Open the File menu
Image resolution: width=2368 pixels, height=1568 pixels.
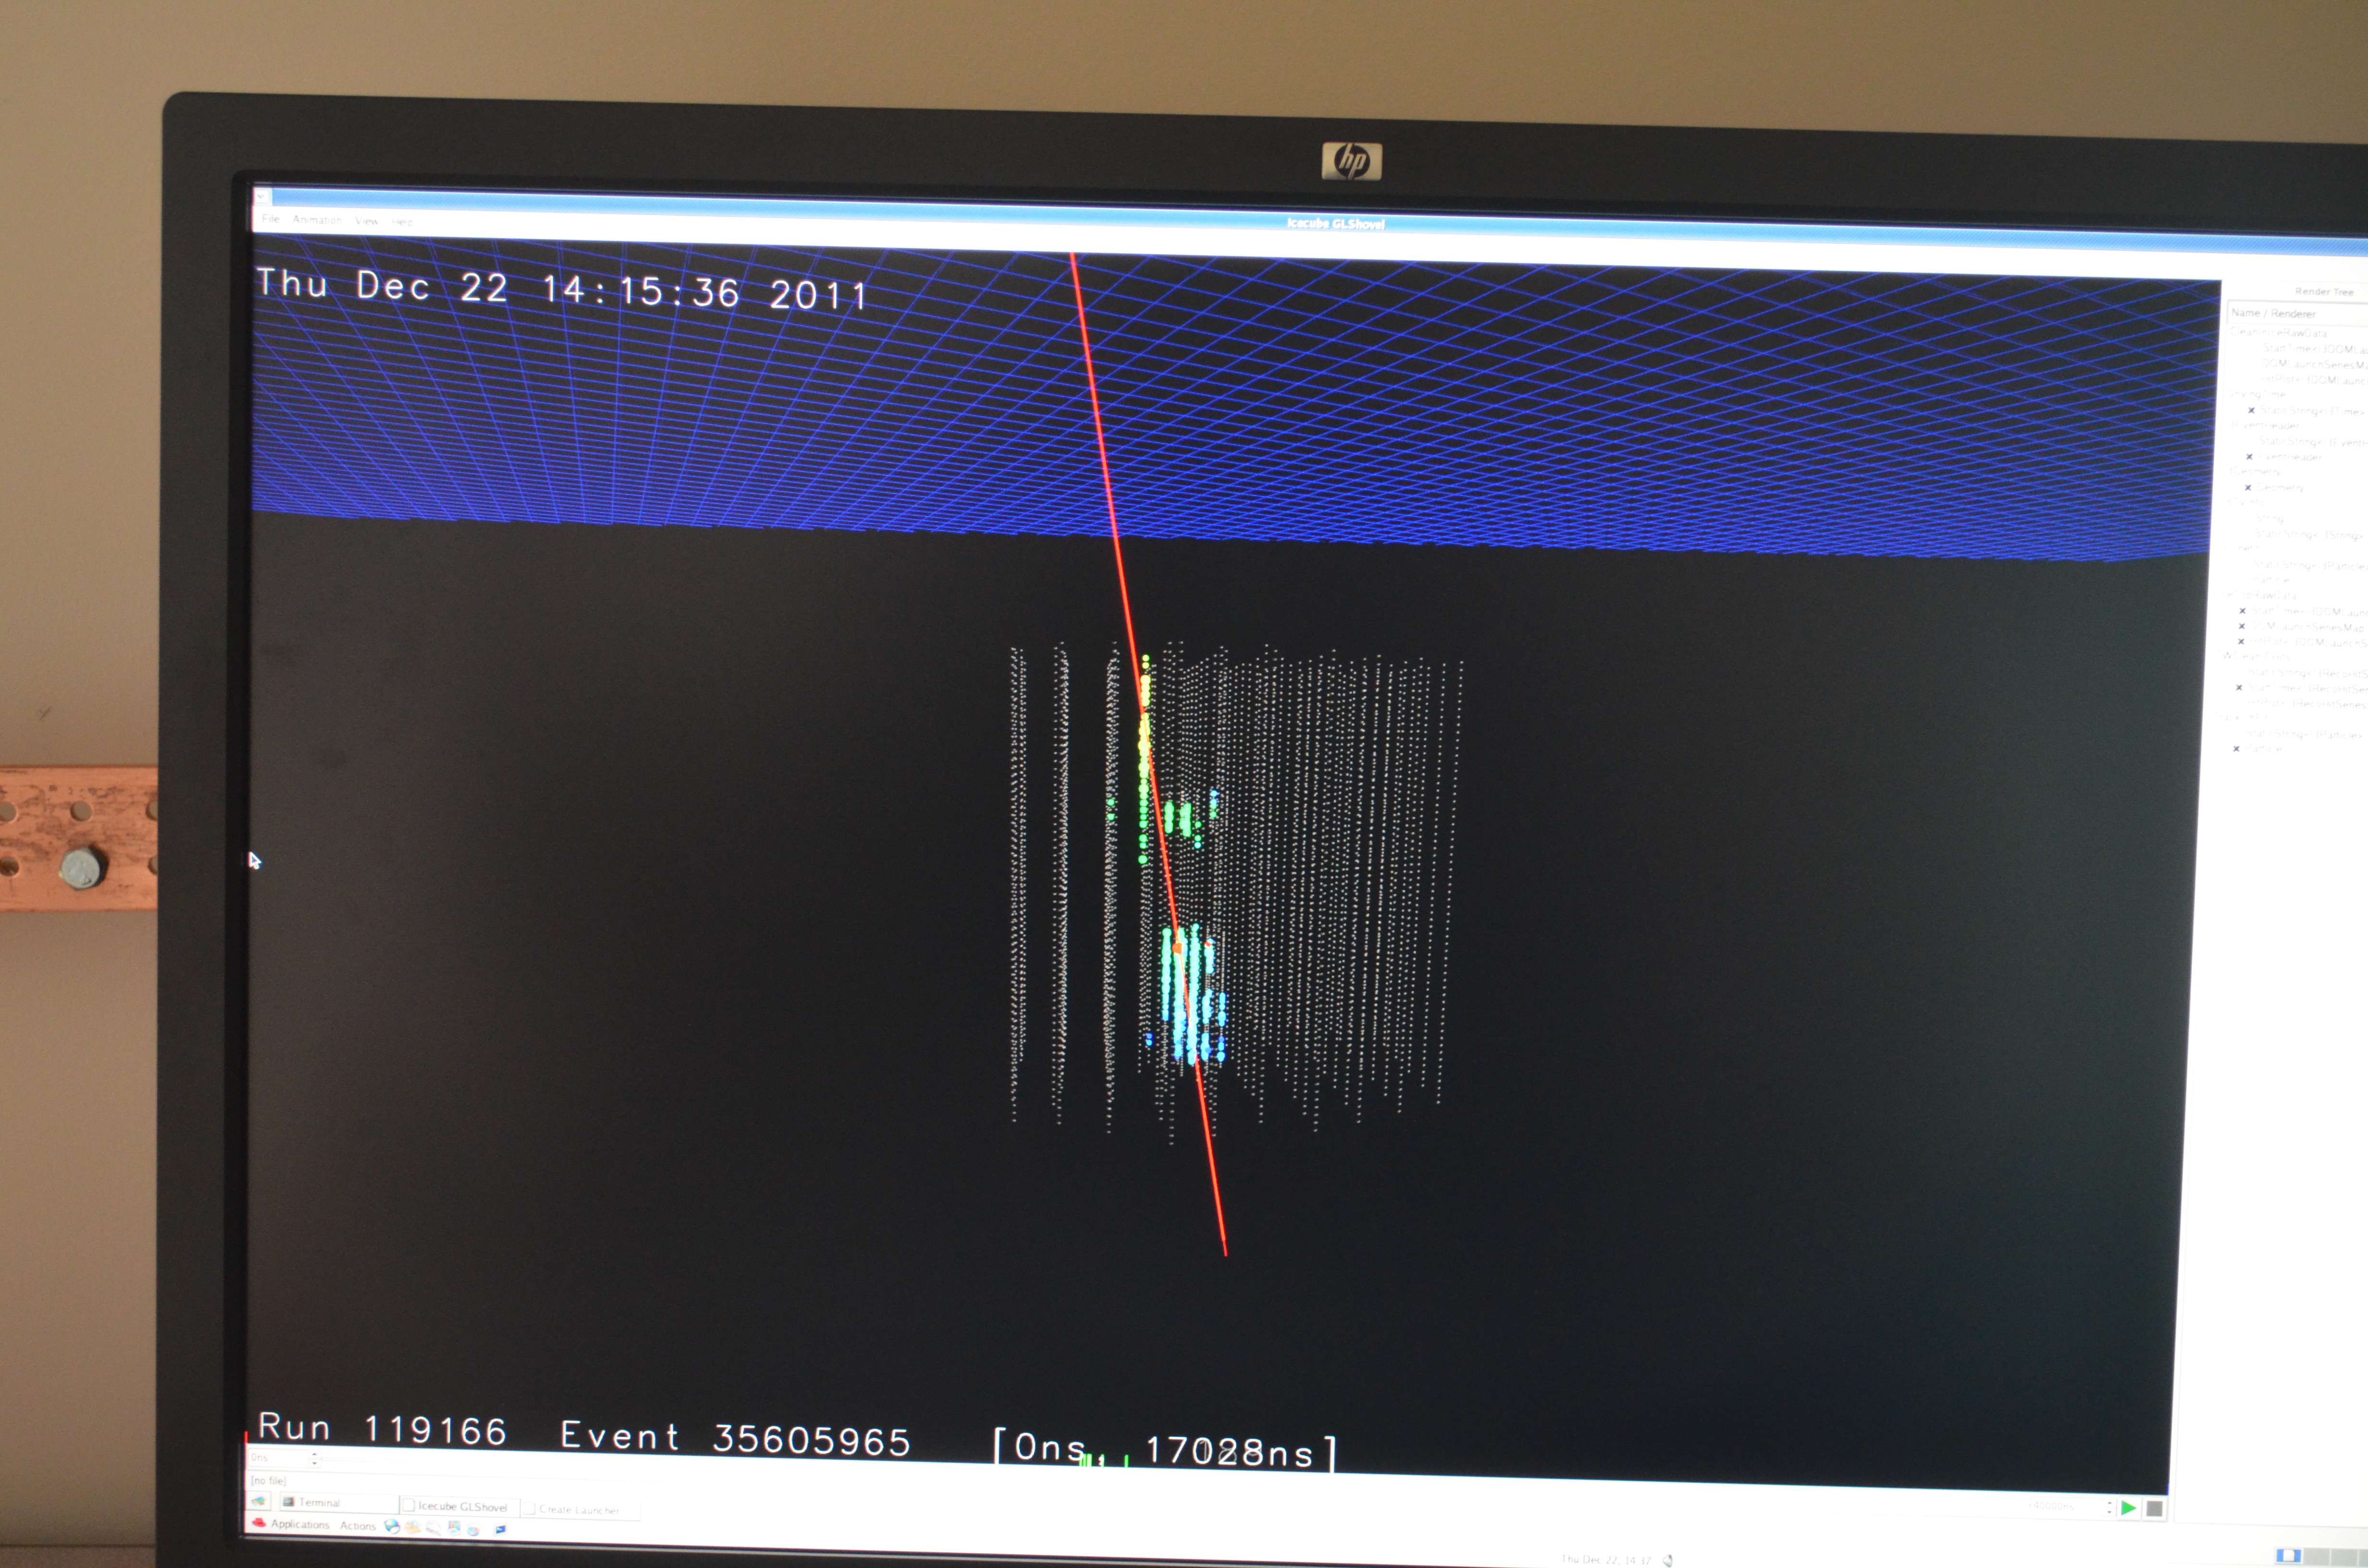click(270, 219)
